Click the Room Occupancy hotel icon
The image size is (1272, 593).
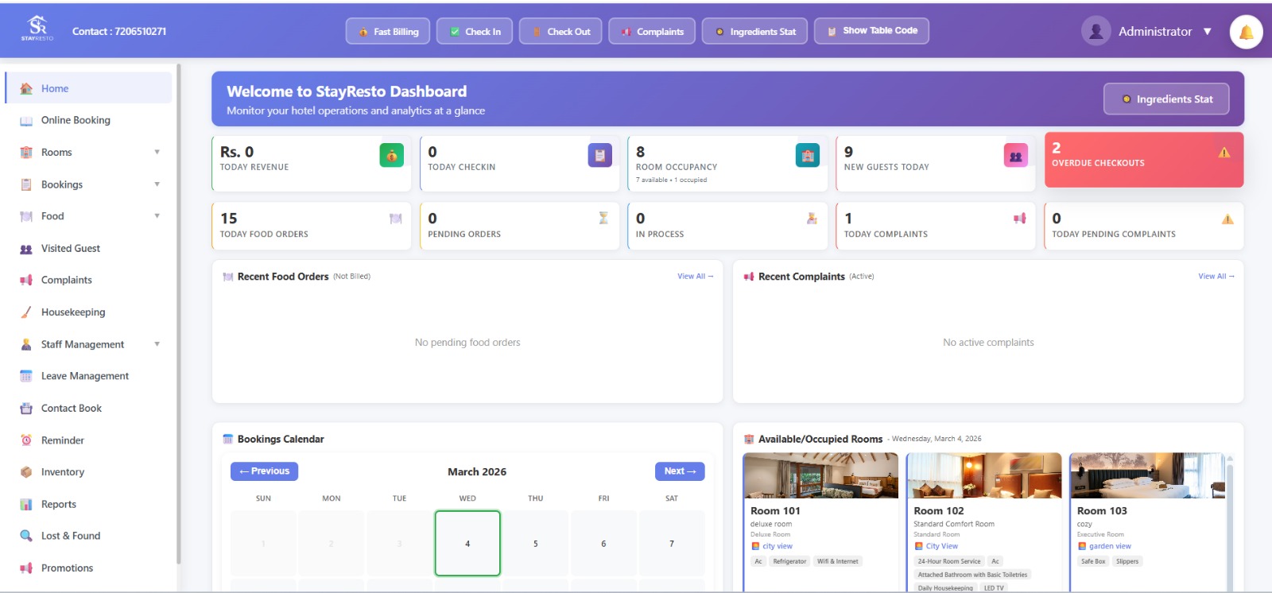808,156
